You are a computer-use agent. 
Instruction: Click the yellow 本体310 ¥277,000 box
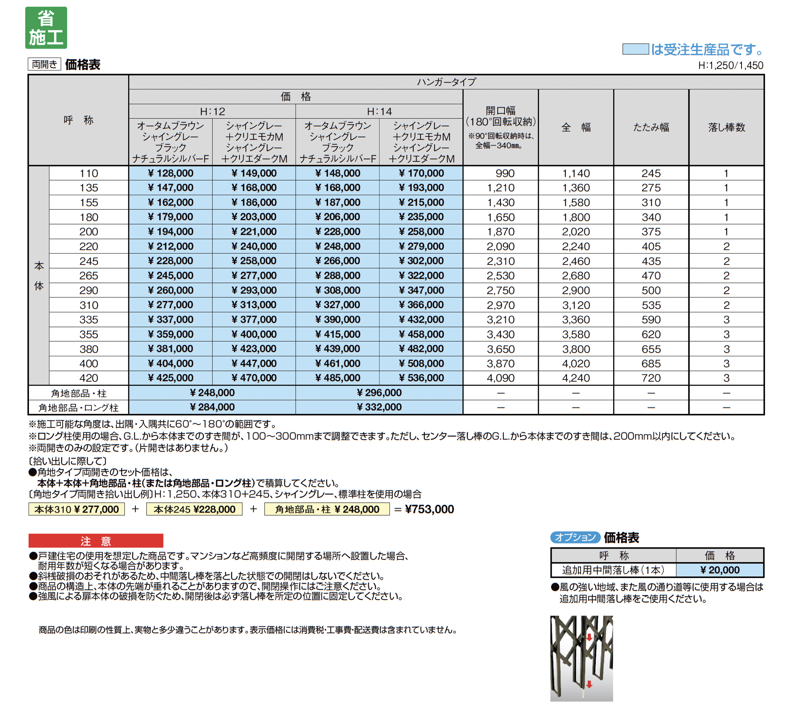[x=77, y=509]
